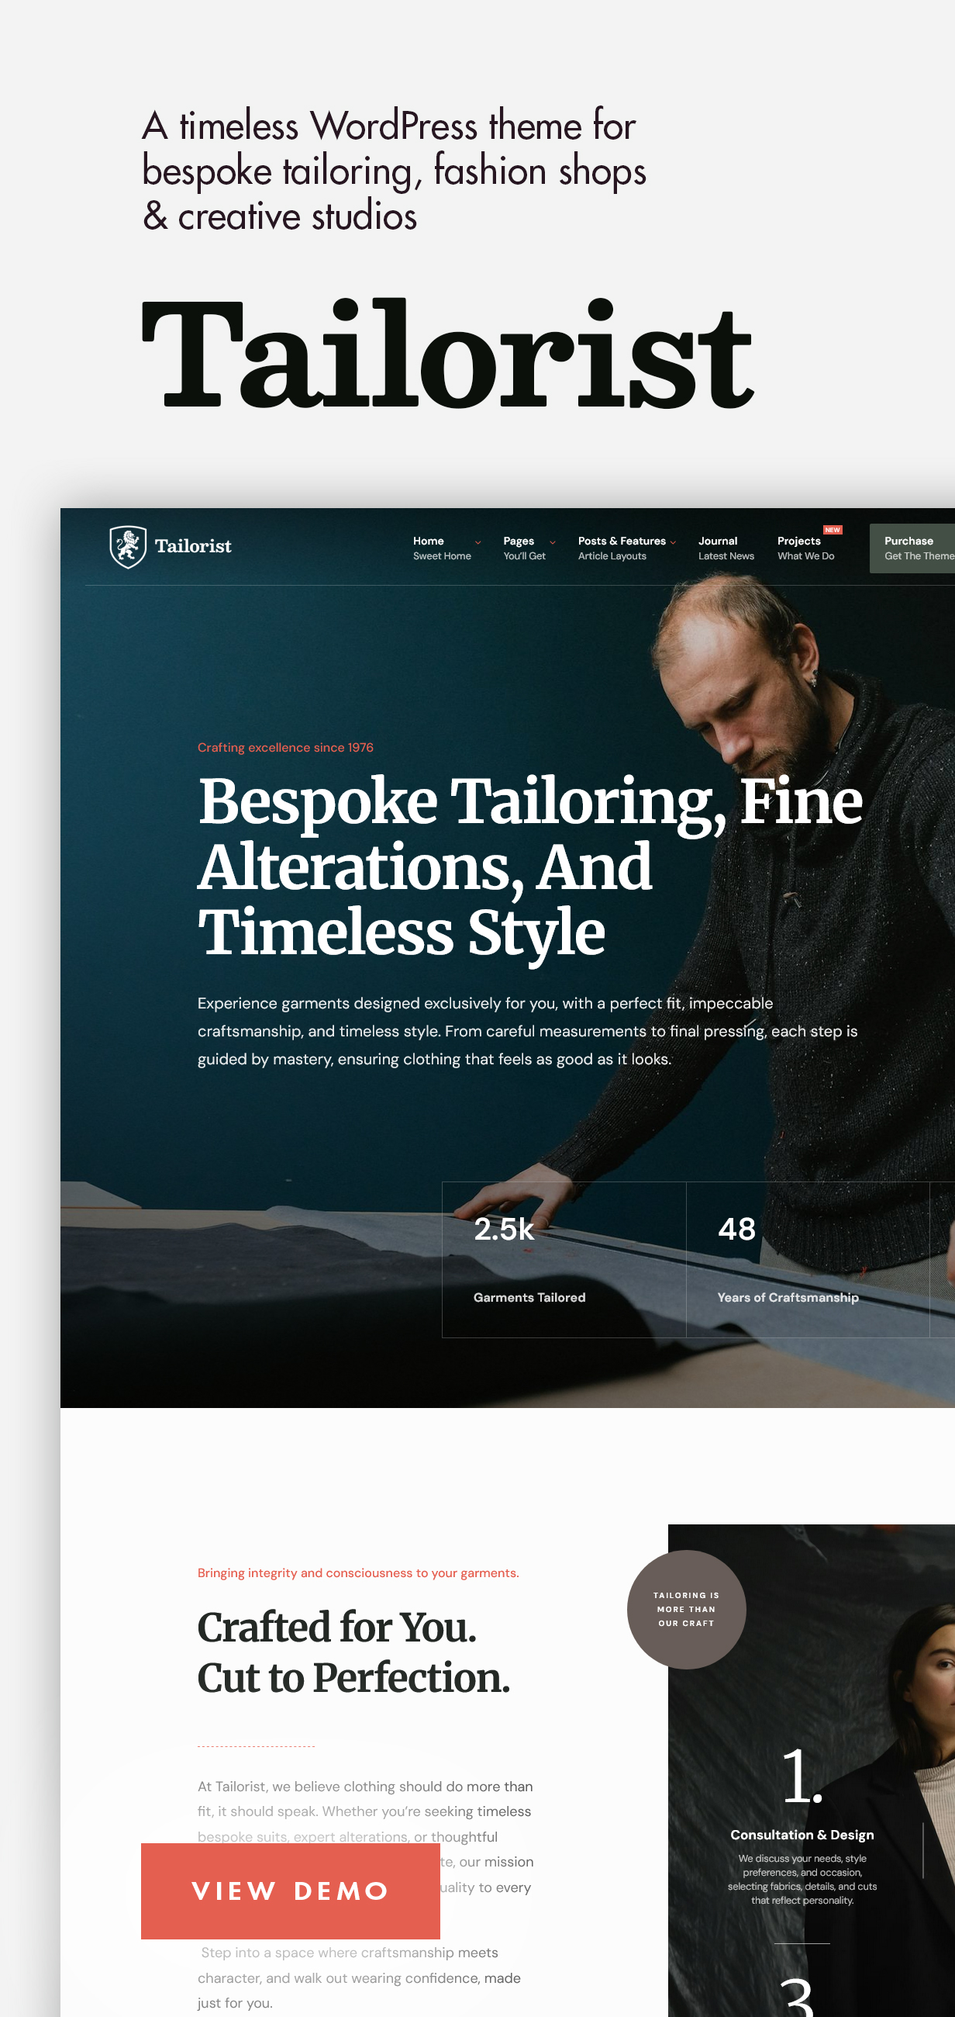Click the Consultation & Design step heading
The width and height of the screenshot is (955, 2017).
[802, 1835]
